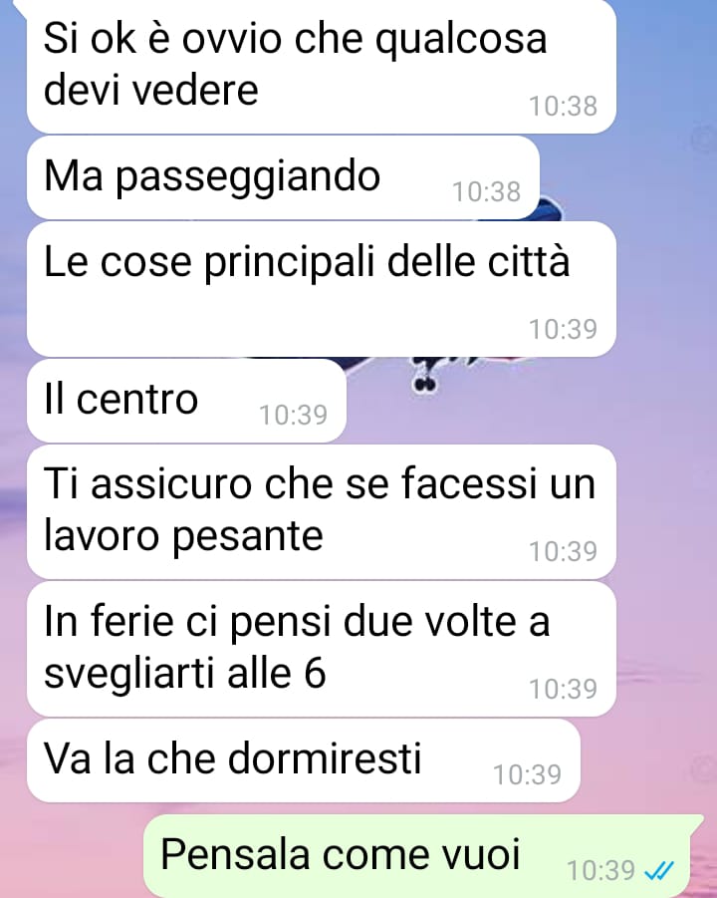Image resolution: width=717 pixels, height=898 pixels.
Task: Select the message 'Si ok è ovvio che qualcosa devi vedere'
Action: [322, 66]
